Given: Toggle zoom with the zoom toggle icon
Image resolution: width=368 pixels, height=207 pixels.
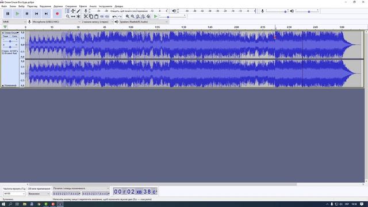Looking at the screenshot, I should (x=148, y=17).
